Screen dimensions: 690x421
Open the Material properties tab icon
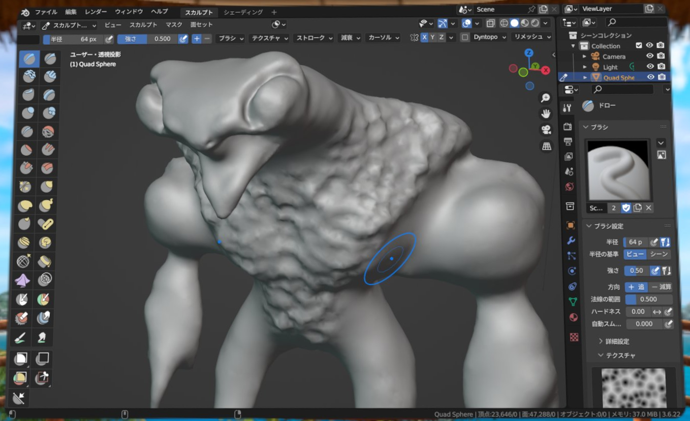coord(573,318)
